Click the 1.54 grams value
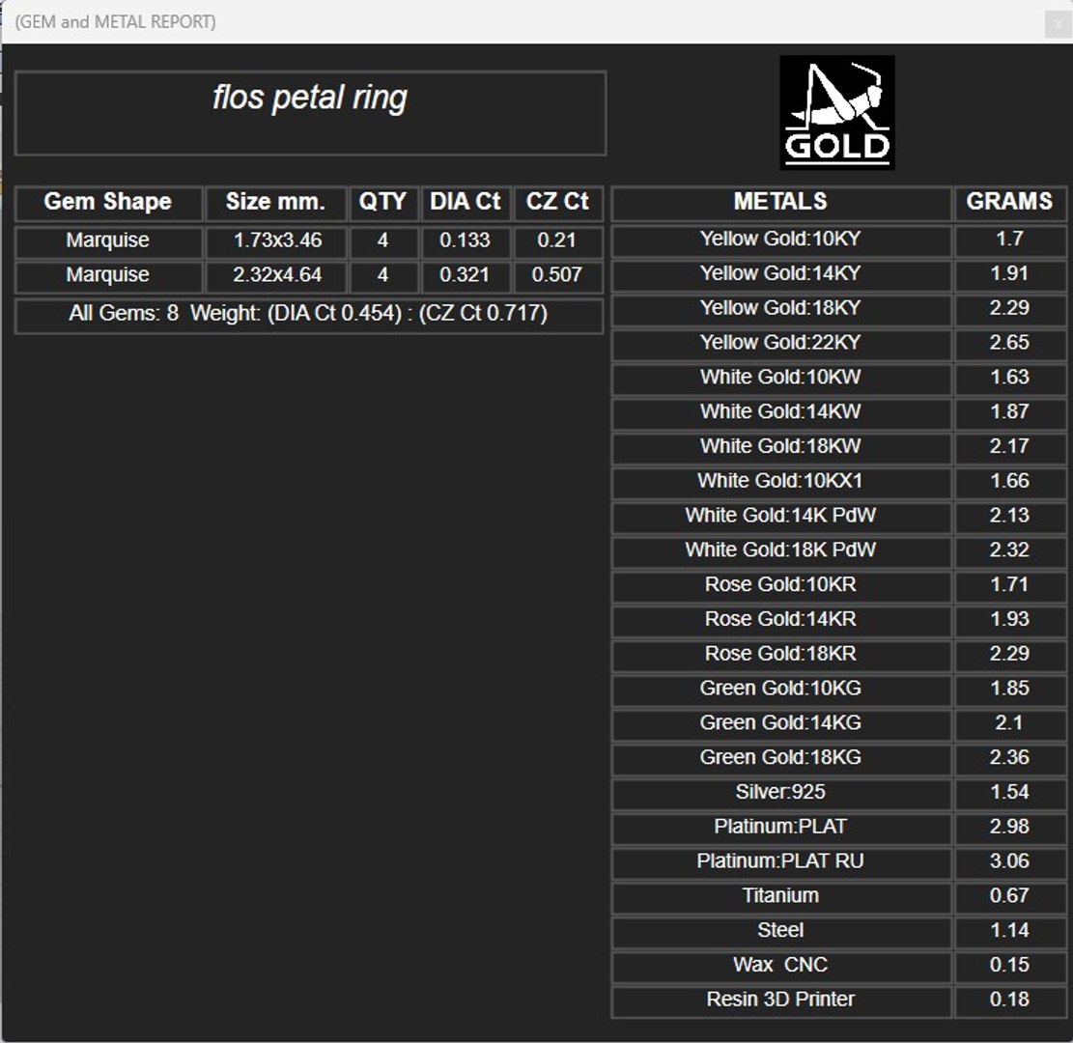The width and height of the screenshot is (1073, 1043). pyautogui.click(x=1009, y=793)
